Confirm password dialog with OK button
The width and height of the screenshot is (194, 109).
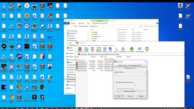[119, 96]
